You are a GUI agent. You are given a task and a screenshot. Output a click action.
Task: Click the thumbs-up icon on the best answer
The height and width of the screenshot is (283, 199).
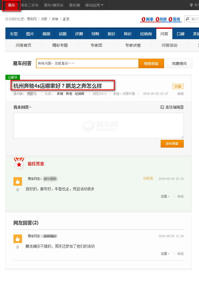18,181
